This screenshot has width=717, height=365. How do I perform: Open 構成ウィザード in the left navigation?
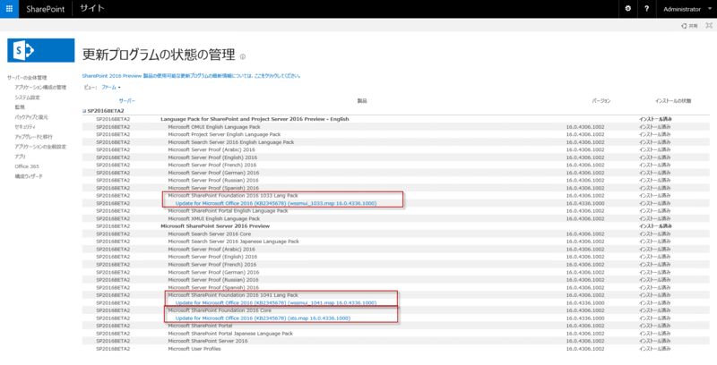(x=29, y=176)
